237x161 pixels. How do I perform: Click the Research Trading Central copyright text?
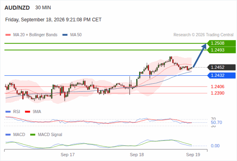[x=203, y=35]
